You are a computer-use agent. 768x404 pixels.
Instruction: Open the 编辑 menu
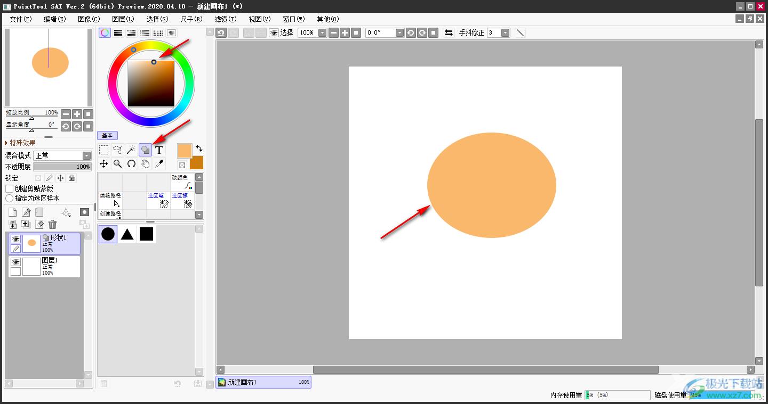pos(55,19)
